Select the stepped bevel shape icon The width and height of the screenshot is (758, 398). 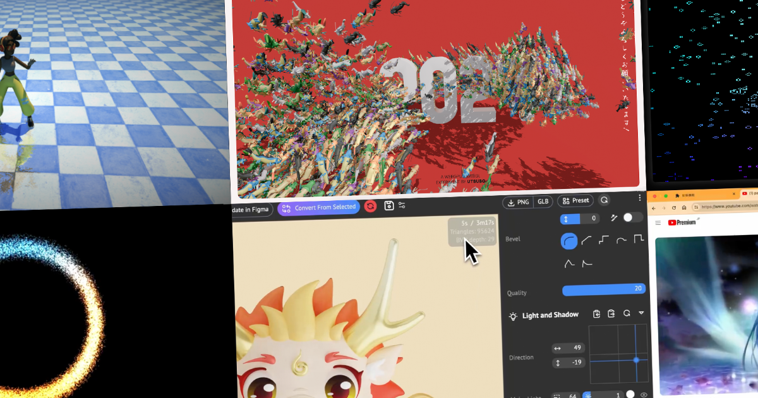(604, 240)
